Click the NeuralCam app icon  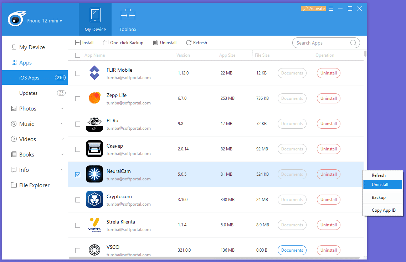pos(94,174)
